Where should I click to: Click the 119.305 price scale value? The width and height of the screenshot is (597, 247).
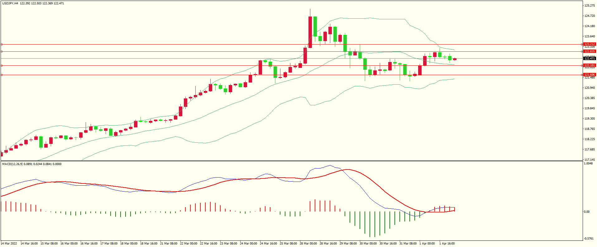coord(590,119)
